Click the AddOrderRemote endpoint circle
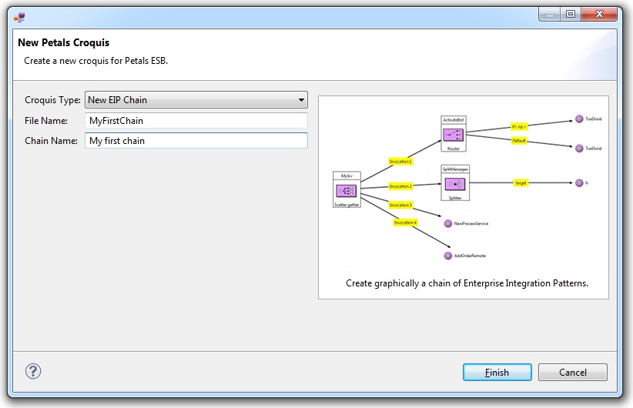This screenshot has height=408, width=633. [x=447, y=256]
